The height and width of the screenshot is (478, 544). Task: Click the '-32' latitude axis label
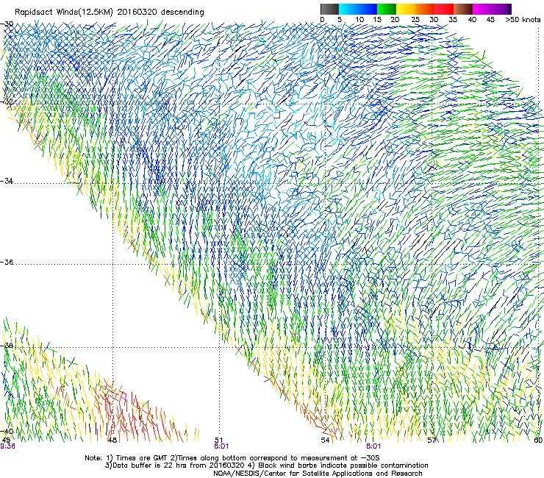(7, 101)
